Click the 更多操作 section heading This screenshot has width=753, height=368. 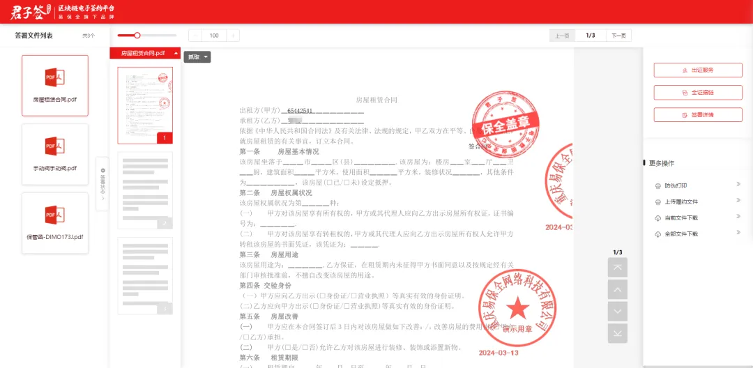coord(661,163)
